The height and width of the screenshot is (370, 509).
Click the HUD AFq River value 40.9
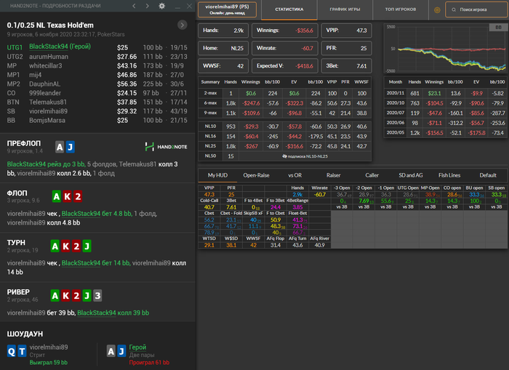click(x=319, y=245)
